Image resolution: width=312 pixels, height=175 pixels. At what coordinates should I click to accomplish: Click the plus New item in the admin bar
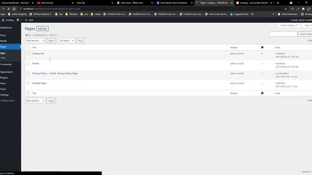pos(29,20)
